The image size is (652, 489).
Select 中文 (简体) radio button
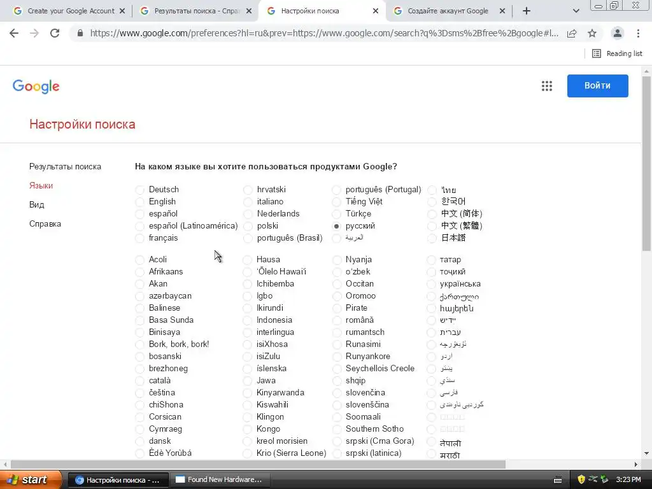point(432,214)
